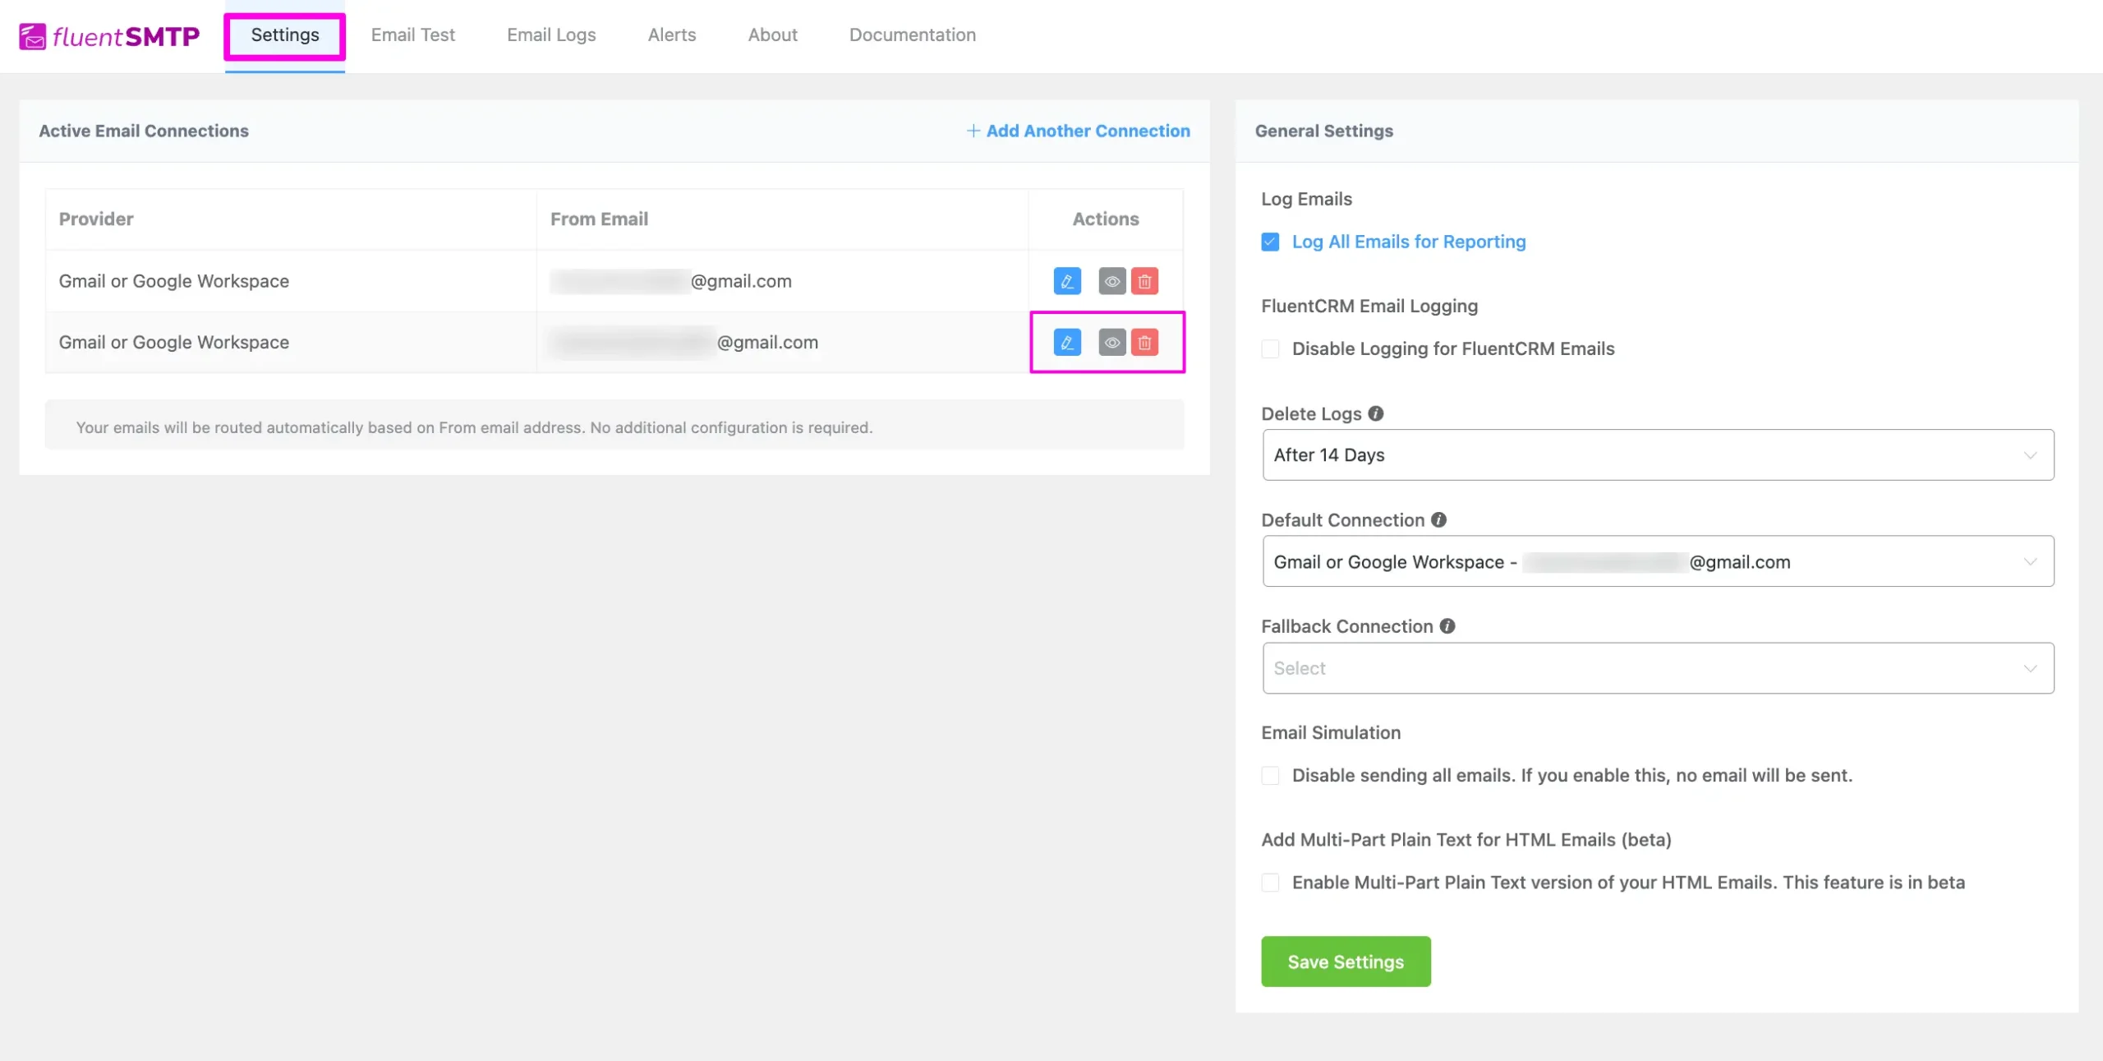Image resolution: width=2103 pixels, height=1061 pixels.
Task: Open the About tab
Action: click(x=772, y=35)
